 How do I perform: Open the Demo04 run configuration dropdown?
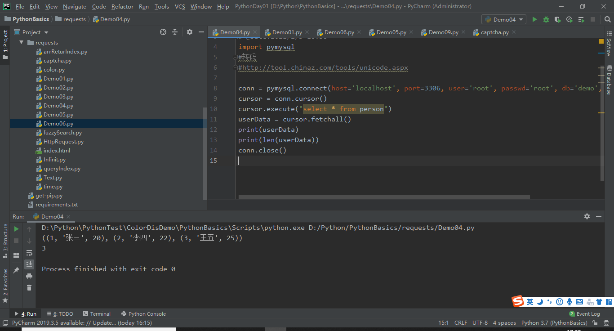click(504, 19)
